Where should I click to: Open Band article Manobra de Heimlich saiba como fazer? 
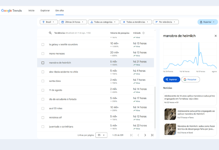tap(190, 129)
